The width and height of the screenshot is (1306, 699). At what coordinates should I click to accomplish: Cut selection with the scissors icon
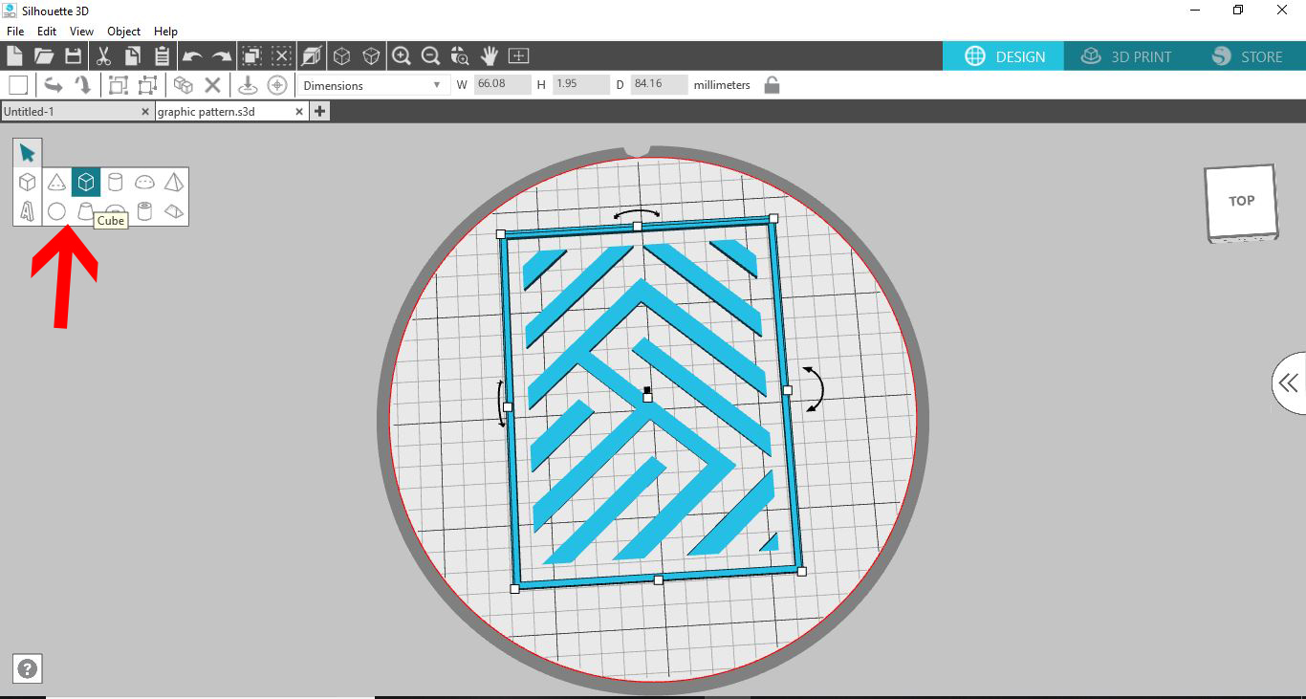(x=104, y=55)
